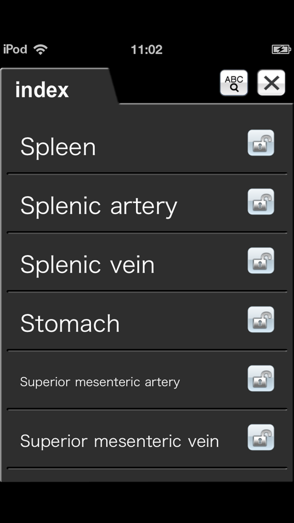Toggle the lock for Stomach
Screen dimensions: 294x523
261,320
